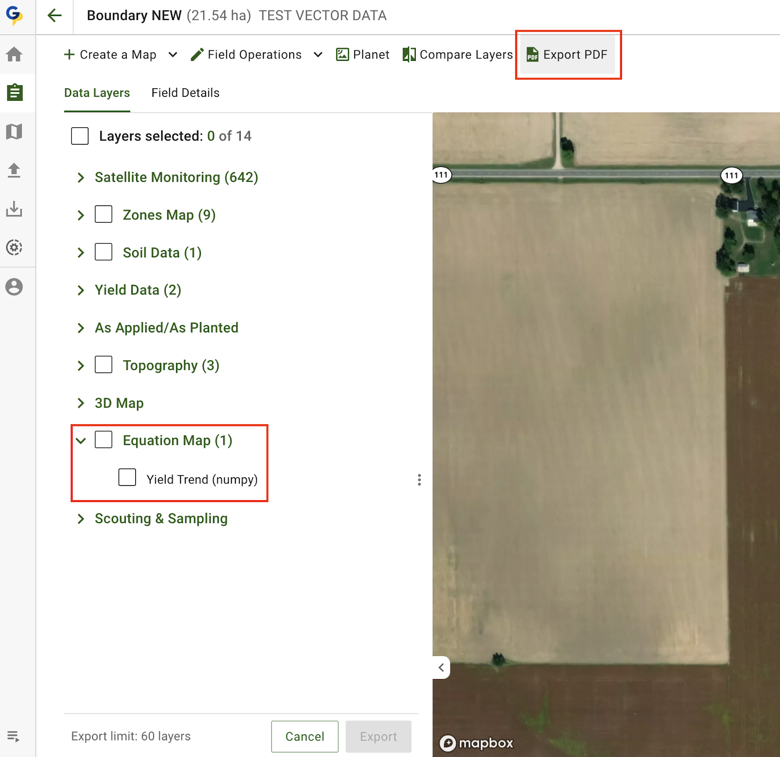The width and height of the screenshot is (780, 757).
Task: Select the Data Layers tab
Action: 97,93
